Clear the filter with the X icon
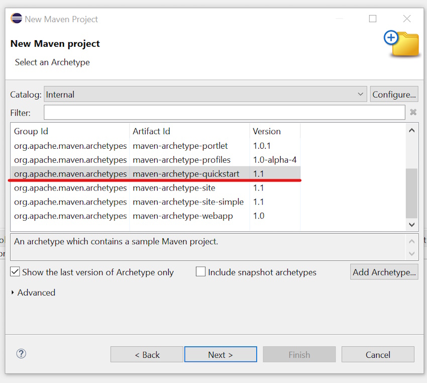 (413, 112)
